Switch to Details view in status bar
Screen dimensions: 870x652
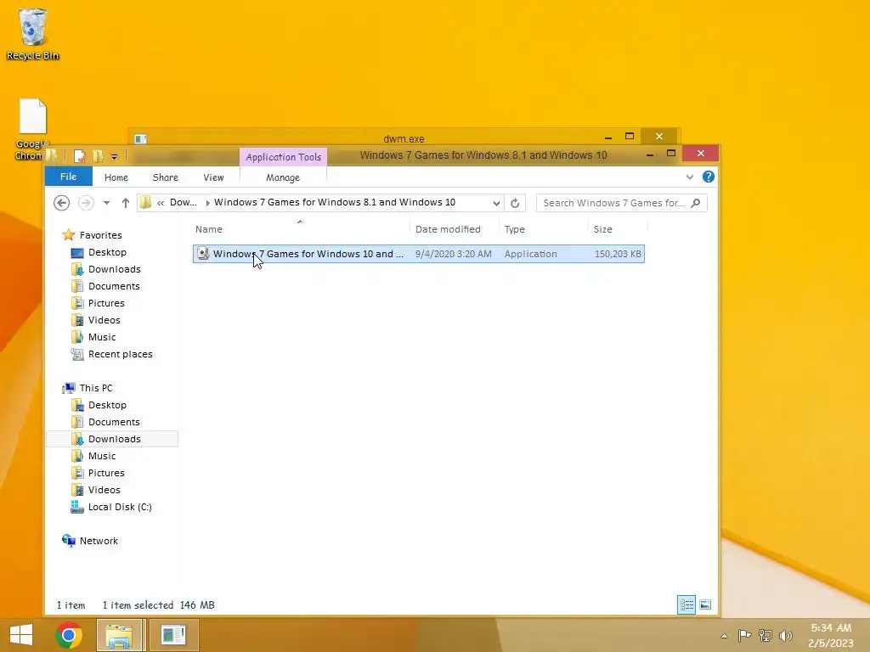(x=686, y=604)
